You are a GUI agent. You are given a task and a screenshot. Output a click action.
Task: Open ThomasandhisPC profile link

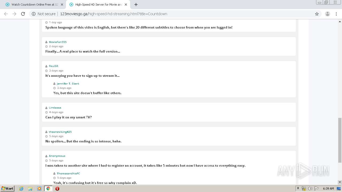coord(68,173)
